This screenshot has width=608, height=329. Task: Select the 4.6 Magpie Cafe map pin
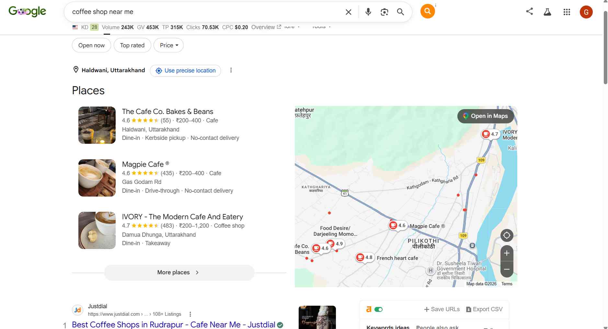[x=398, y=225]
